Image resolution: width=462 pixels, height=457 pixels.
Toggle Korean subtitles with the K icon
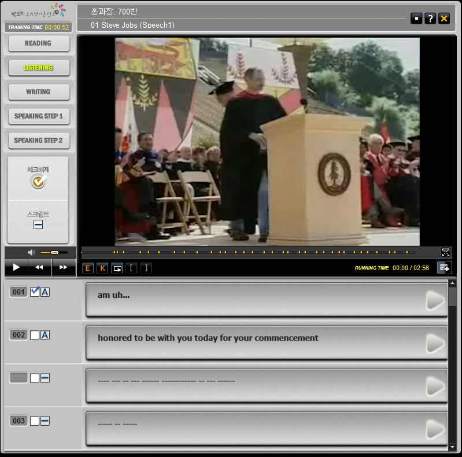pyautogui.click(x=102, y=268)
